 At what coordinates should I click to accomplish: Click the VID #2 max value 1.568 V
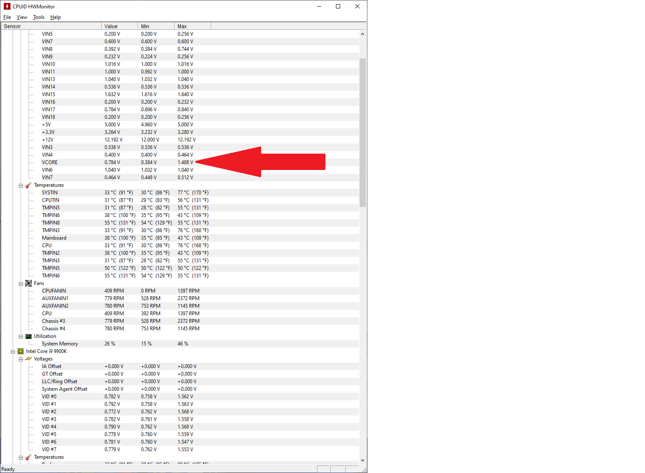[185, 412]
